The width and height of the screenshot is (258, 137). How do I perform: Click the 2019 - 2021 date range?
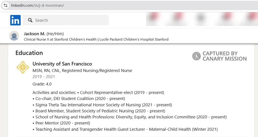click(x=44, y=77)
